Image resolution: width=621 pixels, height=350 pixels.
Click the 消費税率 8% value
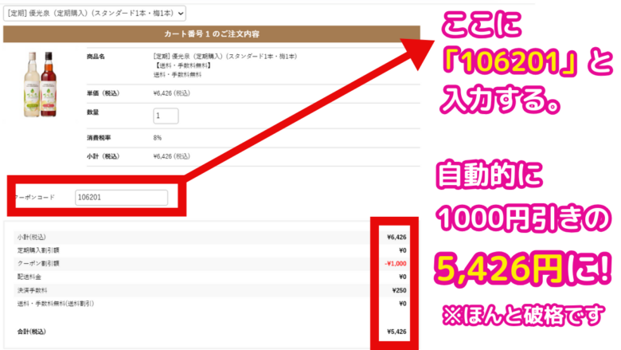[x=158, y=138]
